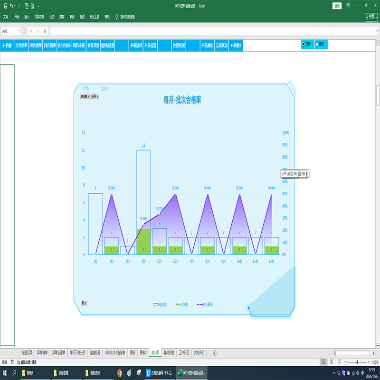Click the Undo arrow icon
The width and height of the screenshot is (380, 380).
[11, 6]
